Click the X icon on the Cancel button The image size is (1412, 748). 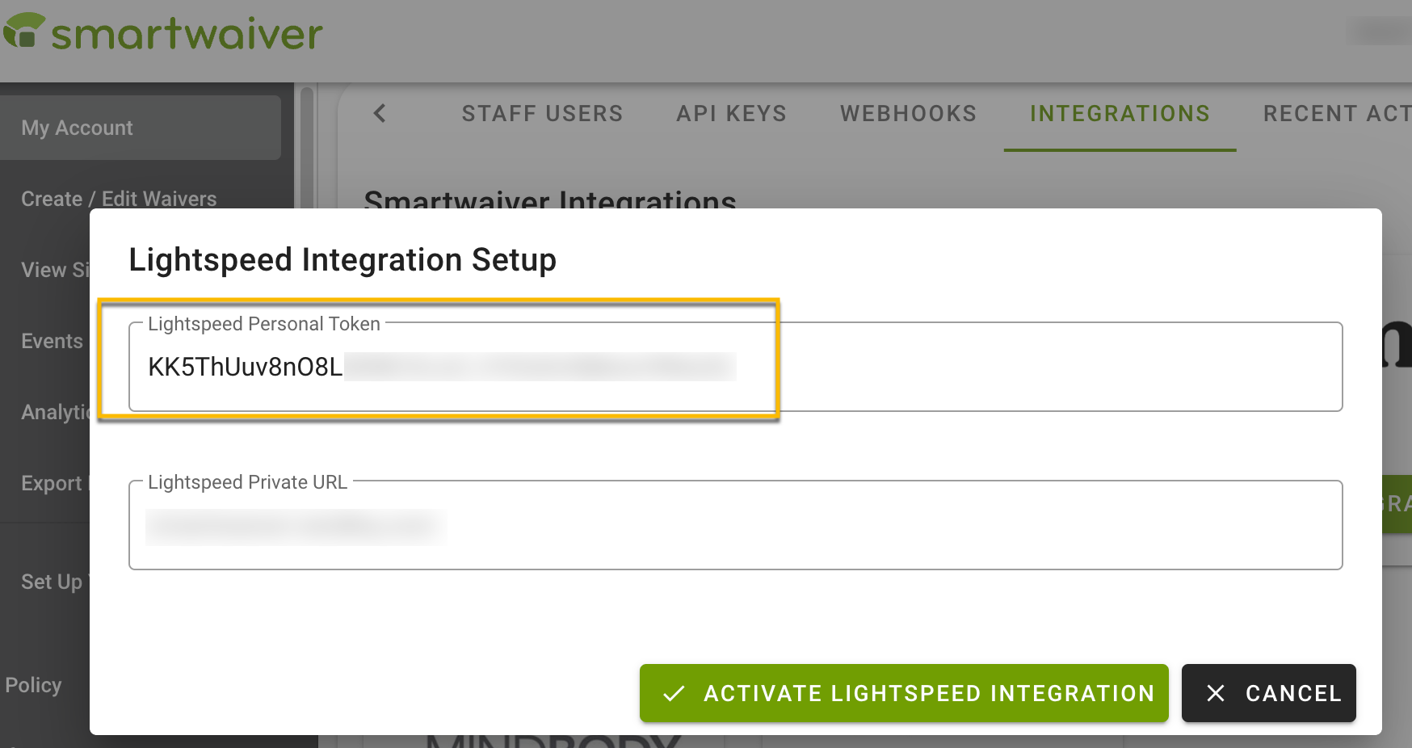(x=1216, y=693)
